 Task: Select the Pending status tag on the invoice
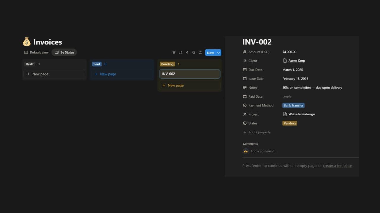pyautogui.click(x=289, y=123)
